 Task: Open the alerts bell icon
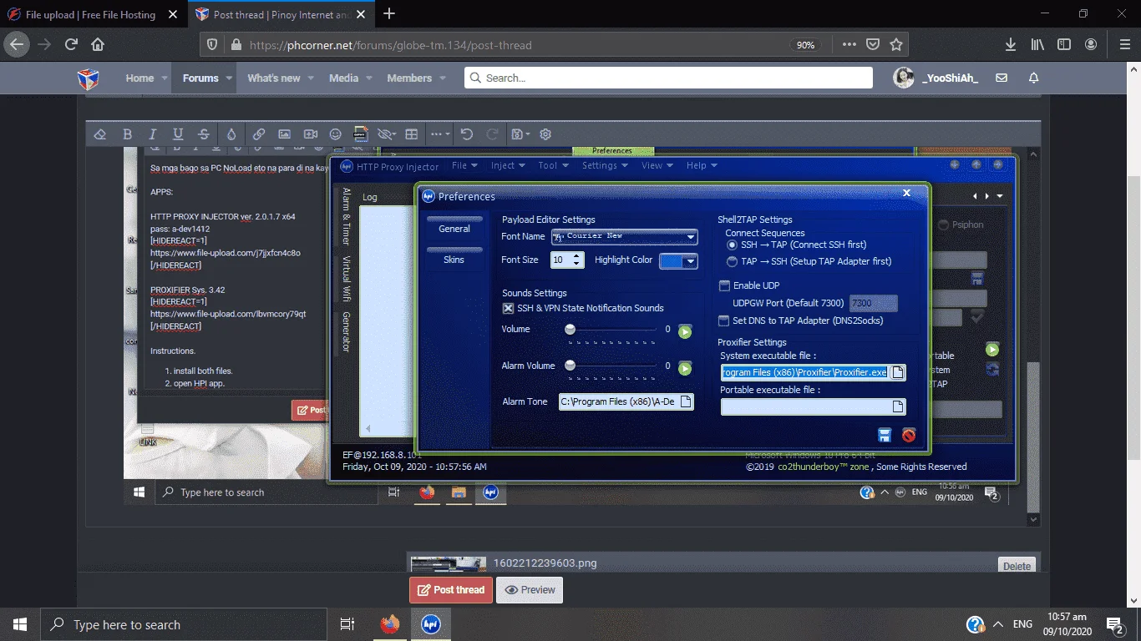click(x=1033, y=78)
